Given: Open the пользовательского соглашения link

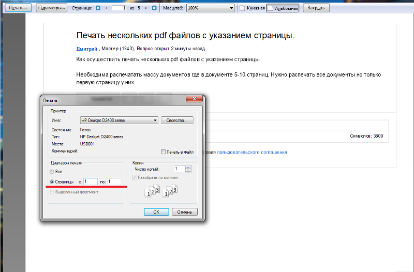Looking at the screenshot, I should pyautogui.click(x=252, y=153).
